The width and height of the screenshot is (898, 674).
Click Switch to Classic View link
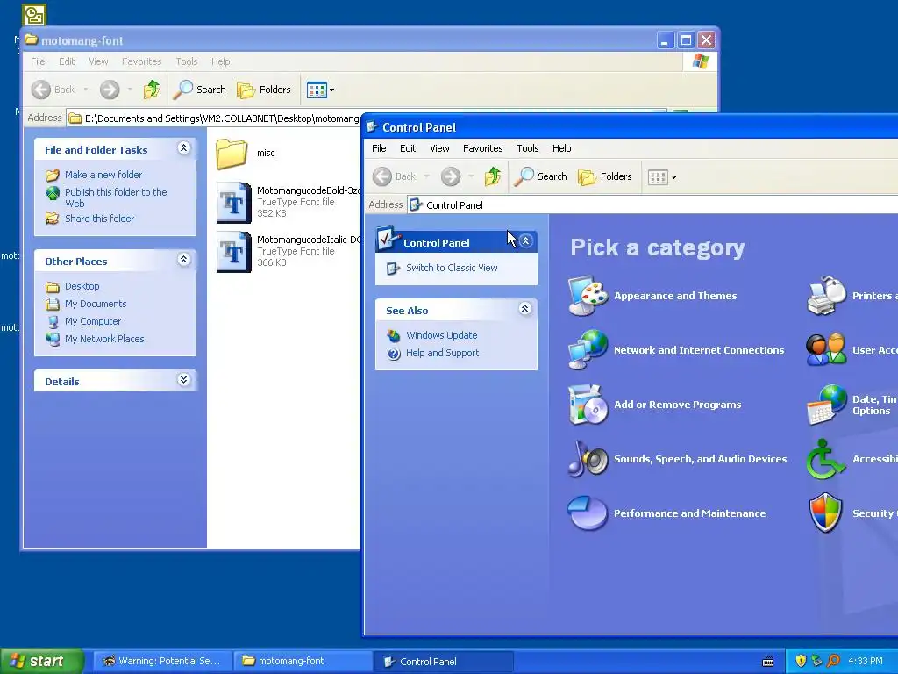[x=452, y=268]
